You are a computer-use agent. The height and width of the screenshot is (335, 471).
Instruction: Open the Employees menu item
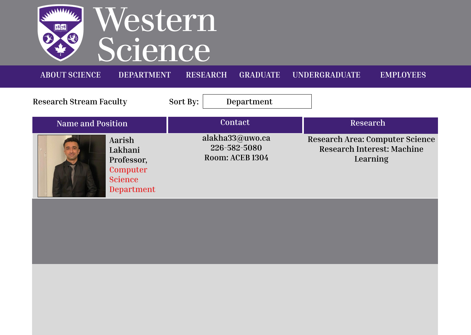(403, 75)
